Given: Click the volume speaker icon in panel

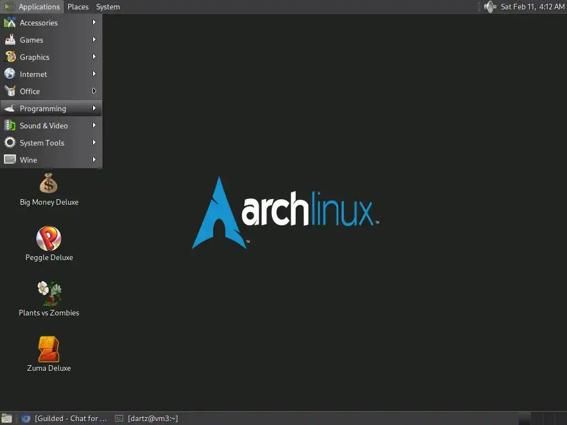Looking at the screenshot, I should coord(490,7).
